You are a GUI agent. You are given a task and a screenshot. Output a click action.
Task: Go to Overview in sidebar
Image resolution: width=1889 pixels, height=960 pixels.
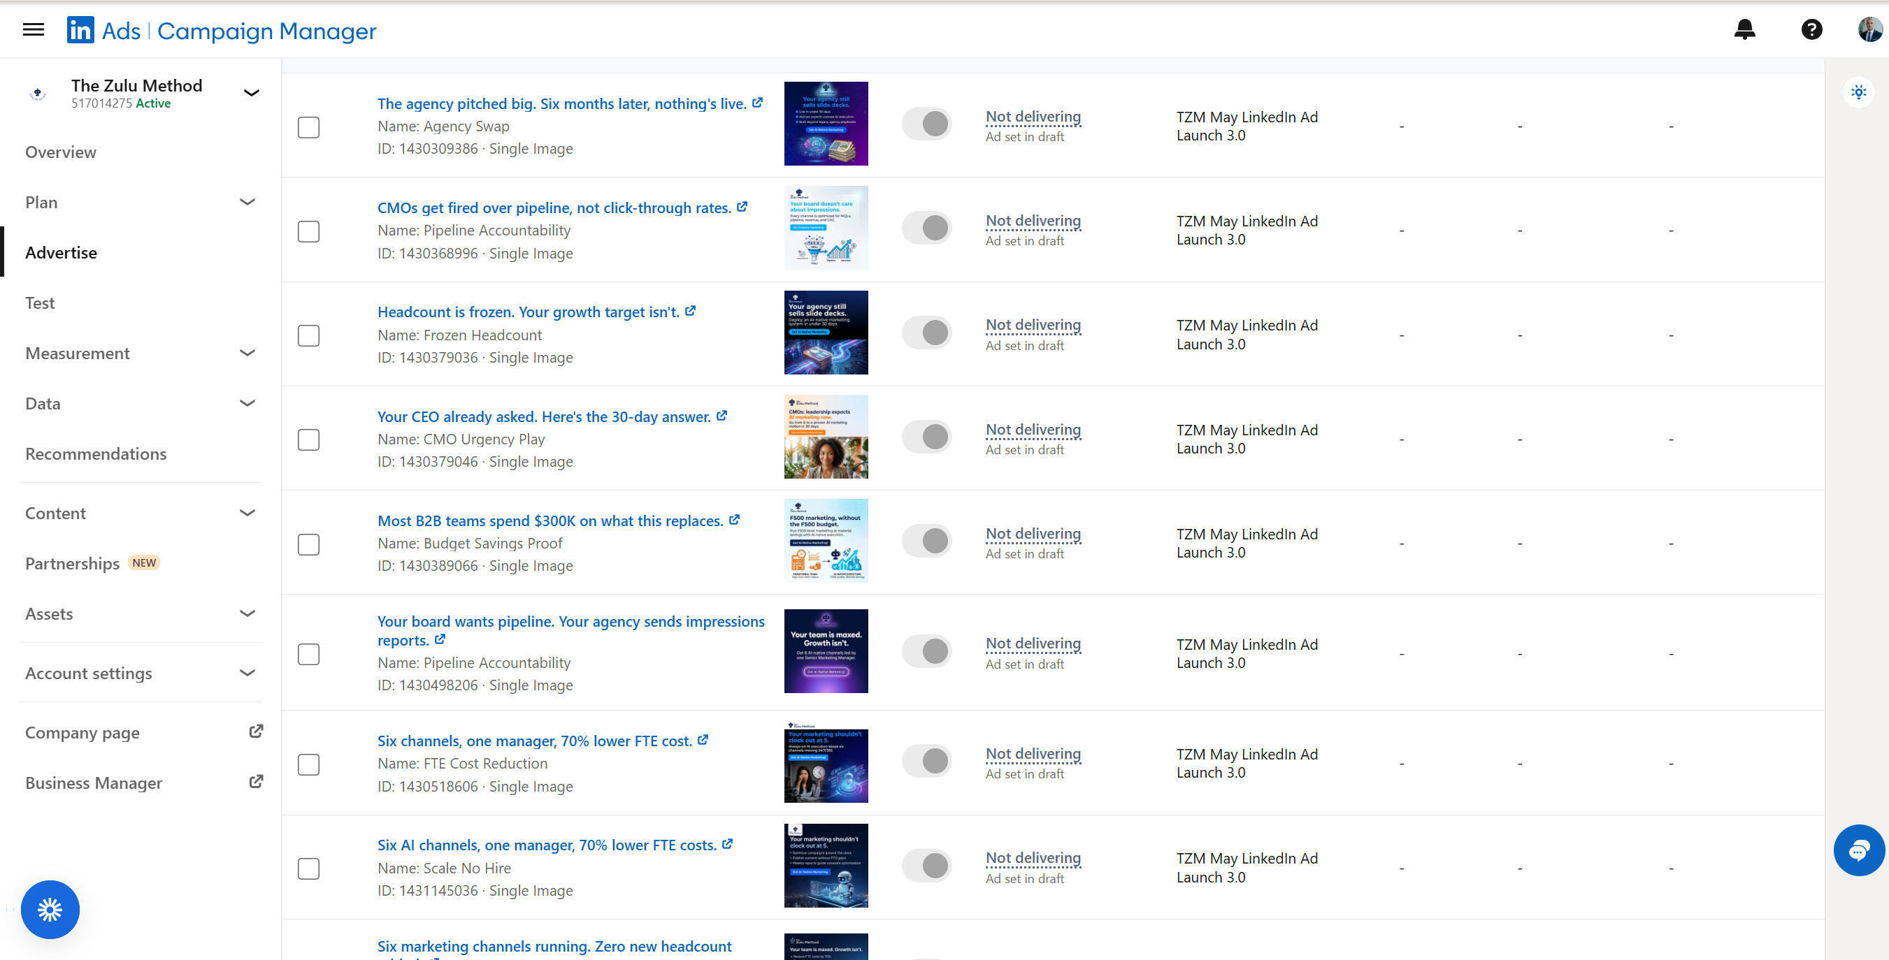point(61,152)
